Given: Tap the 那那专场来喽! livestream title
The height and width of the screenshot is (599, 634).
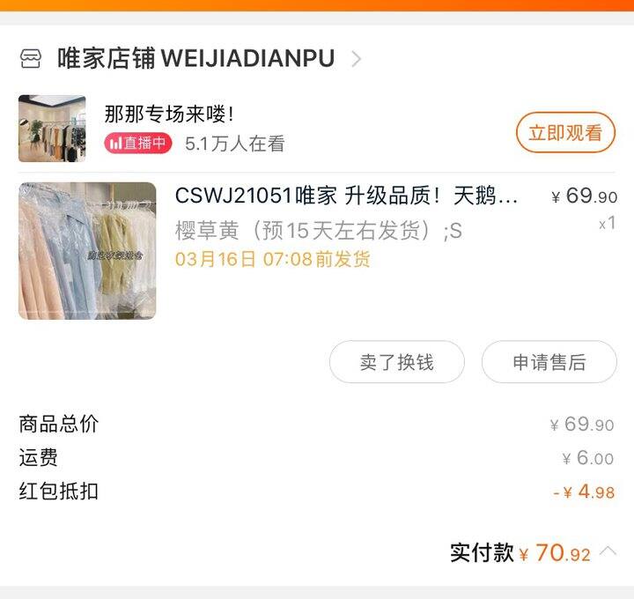Looking at the screenshot, I should point(169,114).
